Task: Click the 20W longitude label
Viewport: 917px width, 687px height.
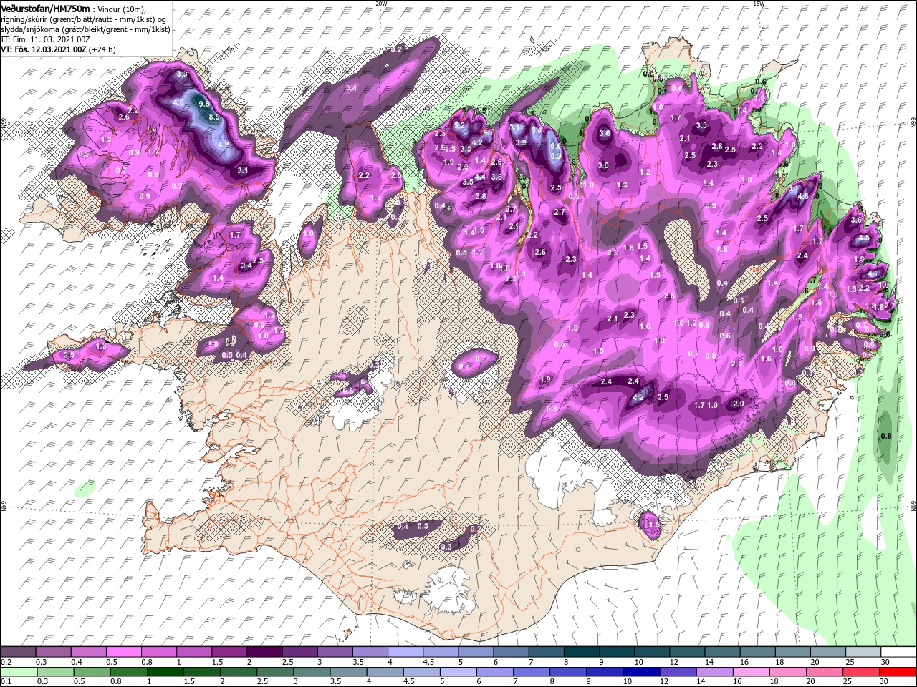Action: coord(381,4)
